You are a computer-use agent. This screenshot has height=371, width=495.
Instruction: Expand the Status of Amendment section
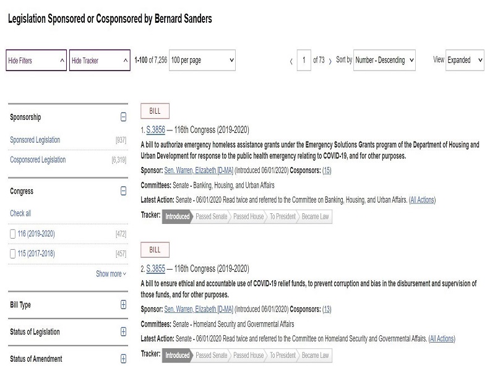(123, 359)
